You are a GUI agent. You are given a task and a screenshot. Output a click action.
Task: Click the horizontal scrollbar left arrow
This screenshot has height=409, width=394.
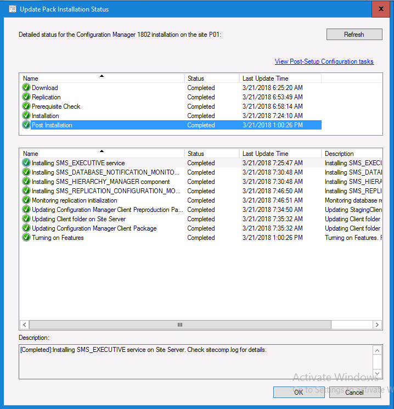point(25,325)
